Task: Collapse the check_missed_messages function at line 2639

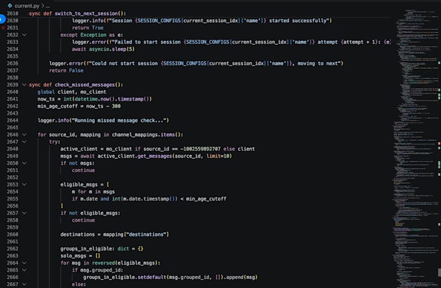Action: (x=24, y=85)
